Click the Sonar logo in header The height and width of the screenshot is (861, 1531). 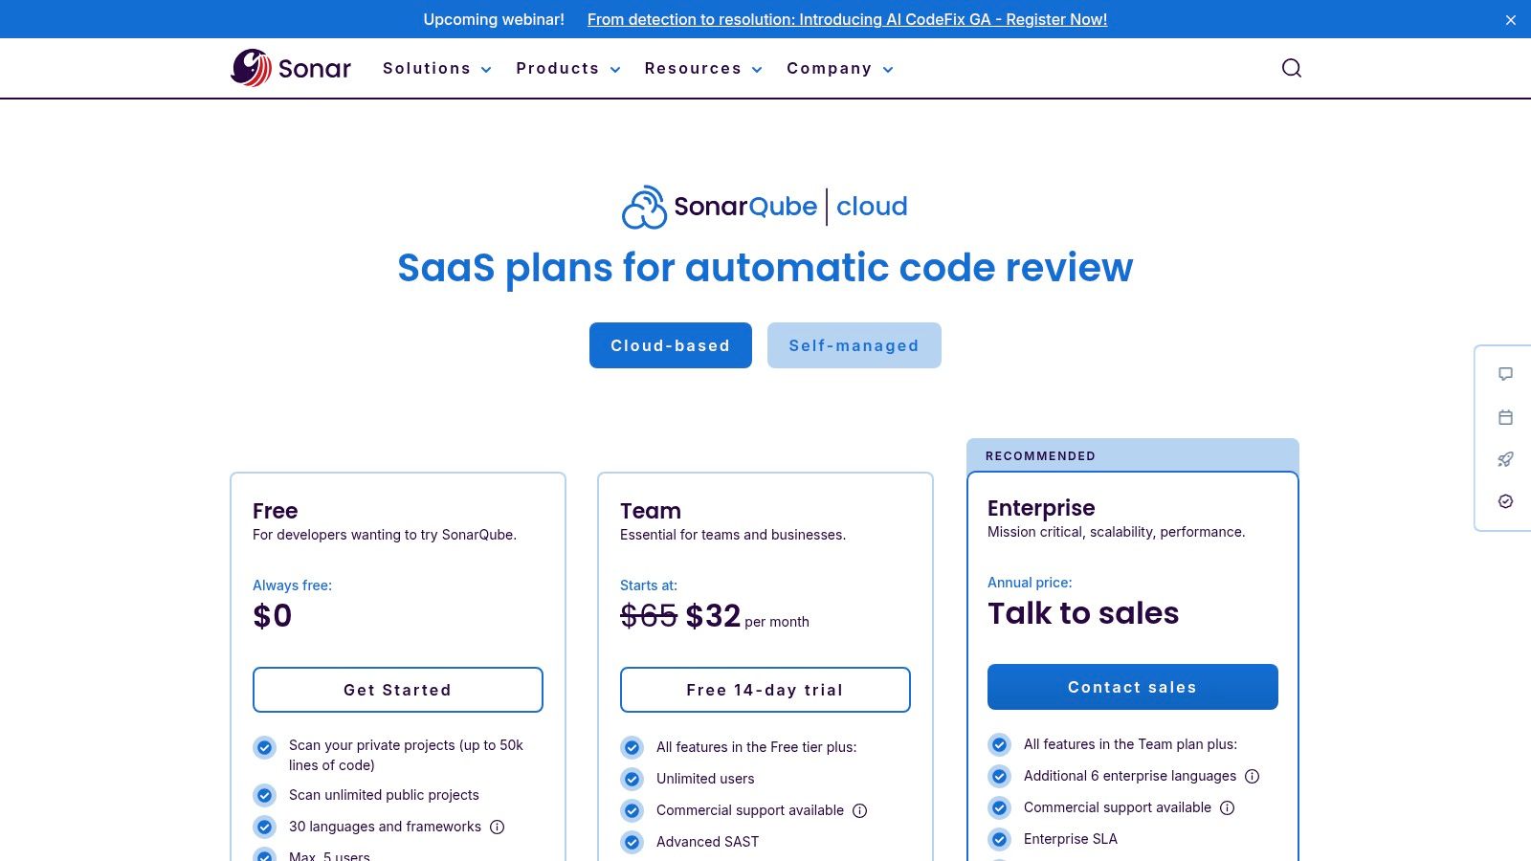291,68
